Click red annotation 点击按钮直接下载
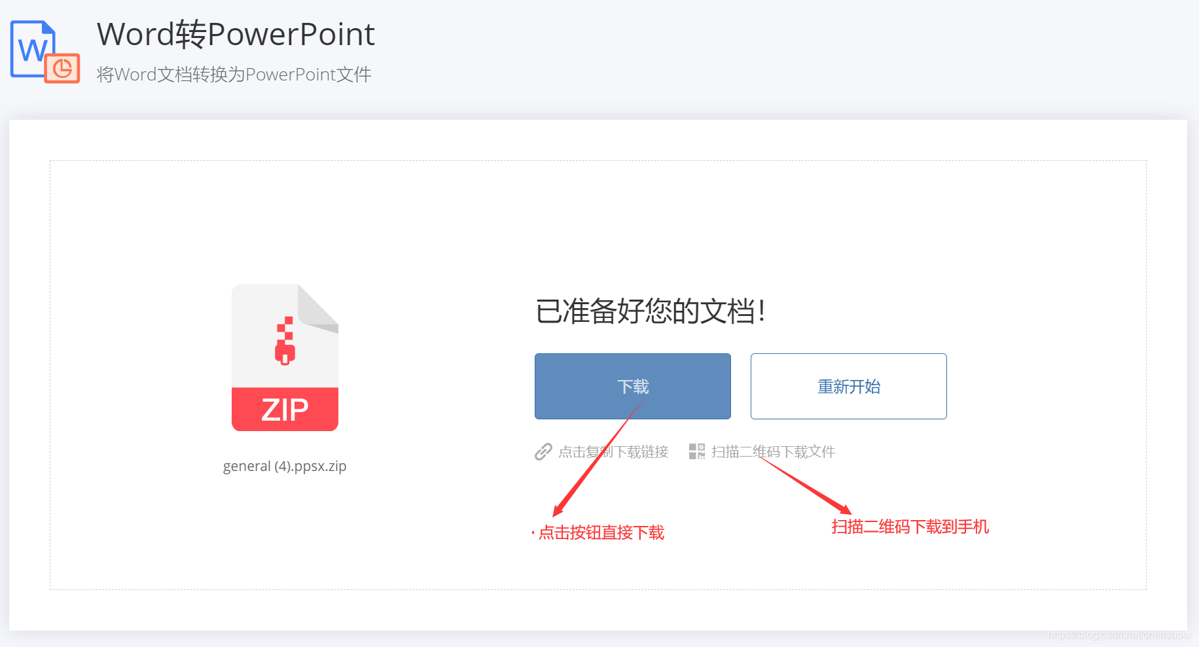The height and width of the screenshot is (647, 1199). click(601, 533)
